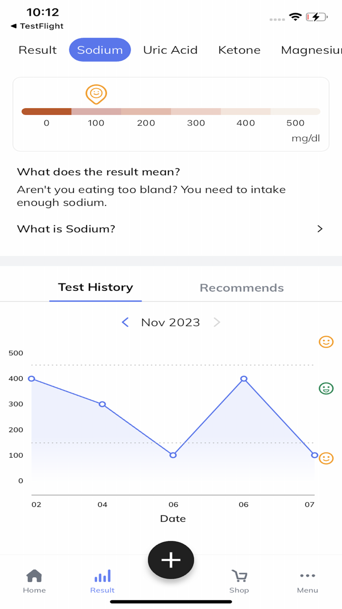Tap the smiley marker on sodium scale
Screen dimensions: 342x609
[x=96, y=94]
